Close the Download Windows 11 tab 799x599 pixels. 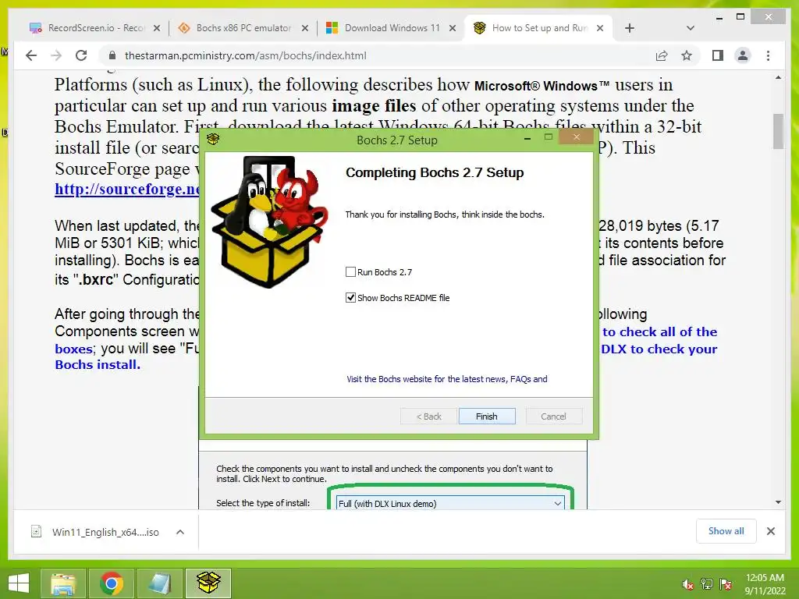(x=453, y=28)
